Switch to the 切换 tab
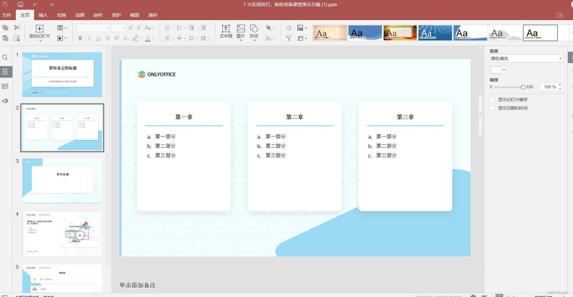Image resolution: width=573 pixels, height=297 pixels. tap(62, 15)
